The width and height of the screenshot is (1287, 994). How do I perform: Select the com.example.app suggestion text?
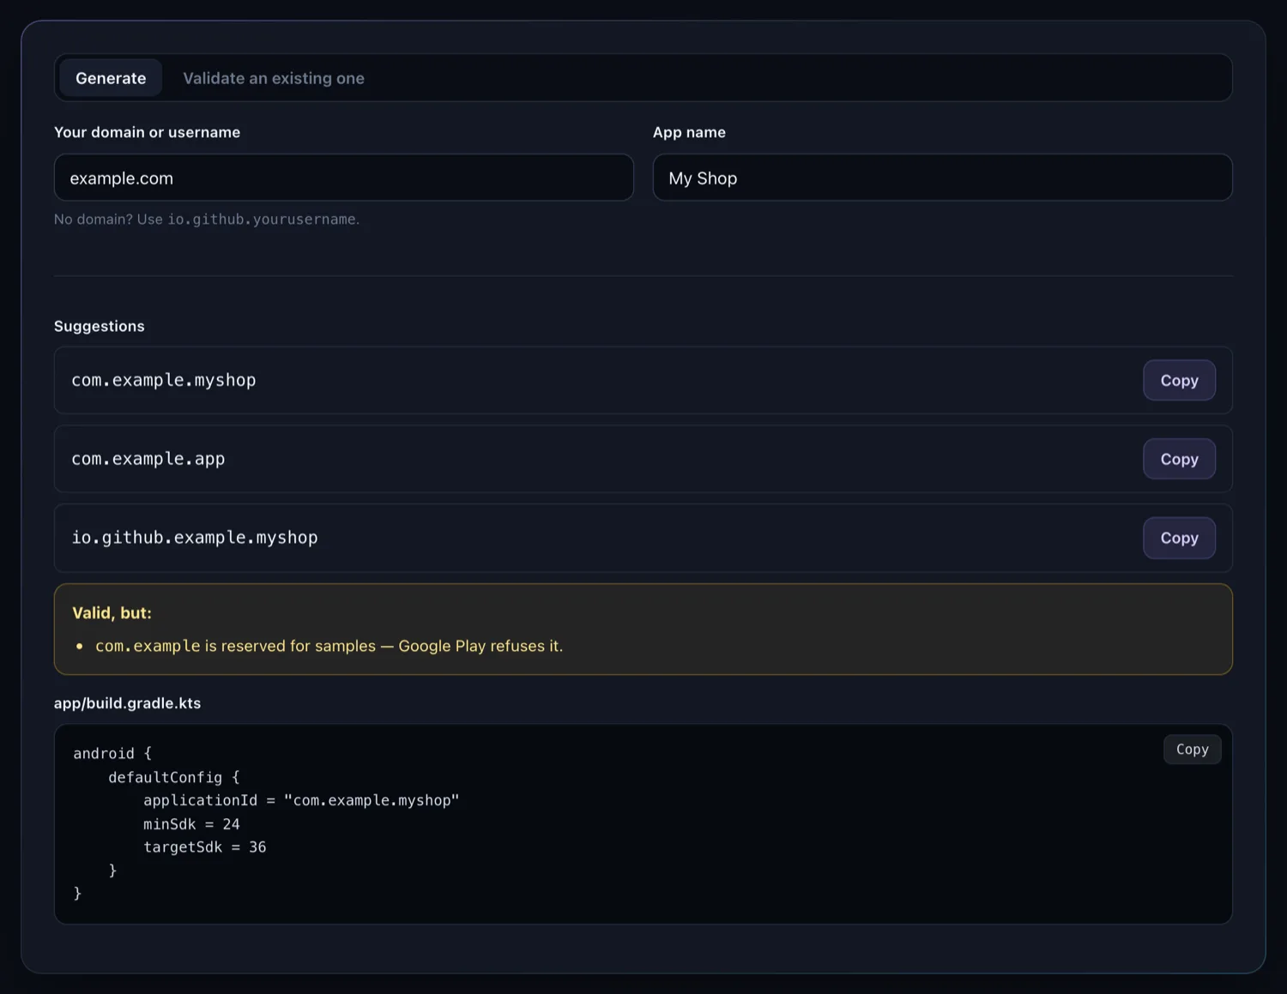pyautogui.click(x=148, y=459)
